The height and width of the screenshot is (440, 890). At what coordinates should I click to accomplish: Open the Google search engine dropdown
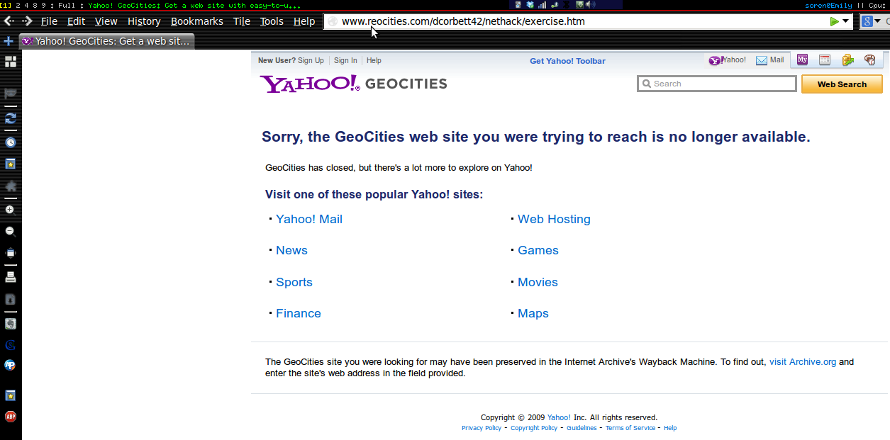pos(872,21)
